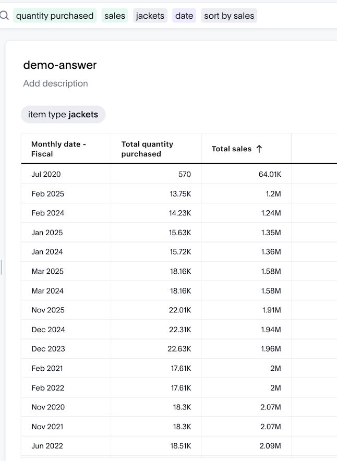Select the 'quantity purchased' search token
Viewport: 337px width, 461px height.
click(55, 16)
